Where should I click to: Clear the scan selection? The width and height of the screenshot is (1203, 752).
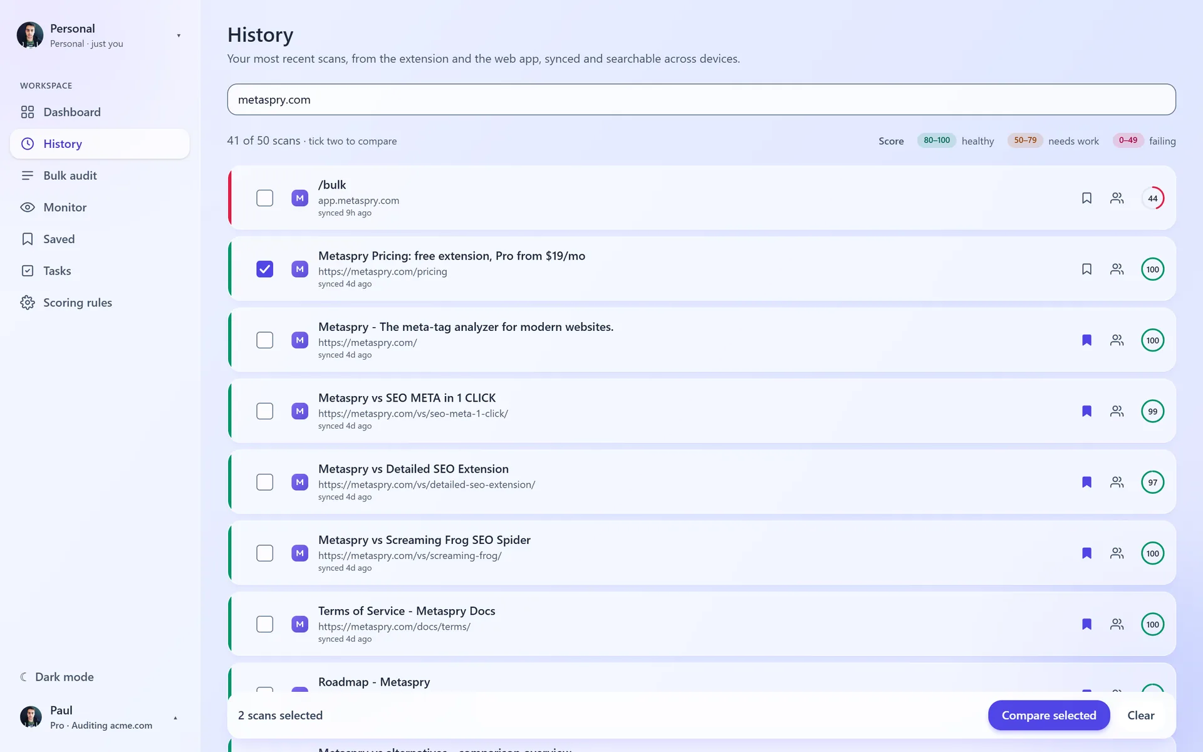[x=1140, y=715]
